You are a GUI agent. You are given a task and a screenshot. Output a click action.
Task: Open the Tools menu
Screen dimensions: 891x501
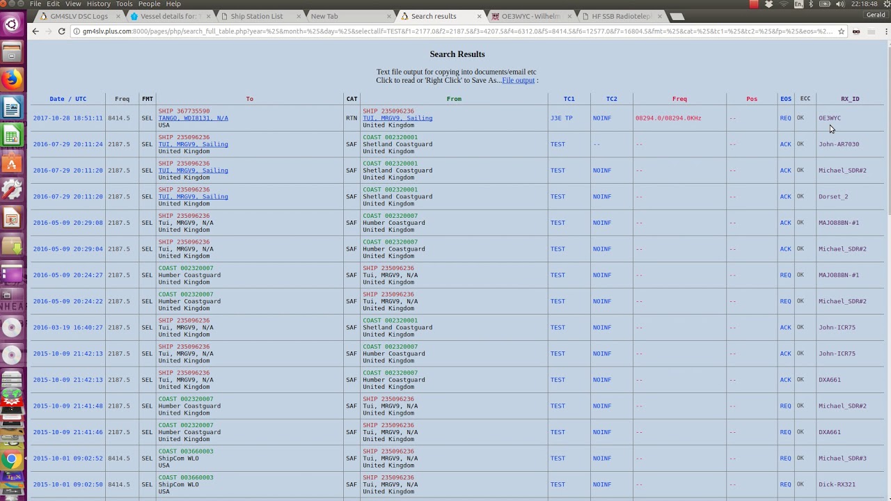point(124,4)
